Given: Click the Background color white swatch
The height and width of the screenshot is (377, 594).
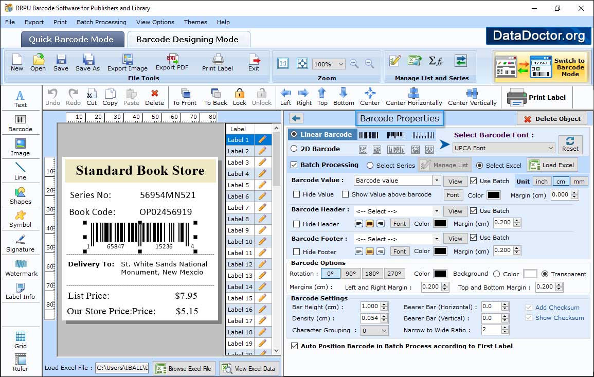Looking at the screenshot, I should click(x=530, y=274).
